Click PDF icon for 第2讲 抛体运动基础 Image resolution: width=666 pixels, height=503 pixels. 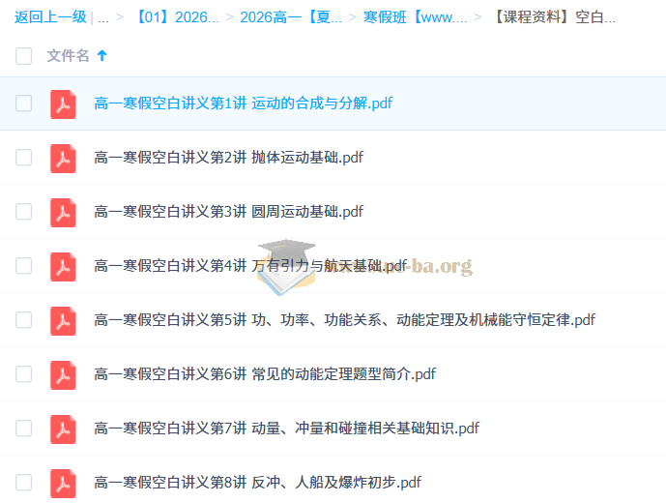click(x=63, y=158)
